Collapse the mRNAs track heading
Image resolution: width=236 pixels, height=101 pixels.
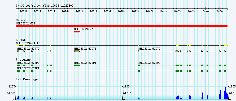coord(20,40)
